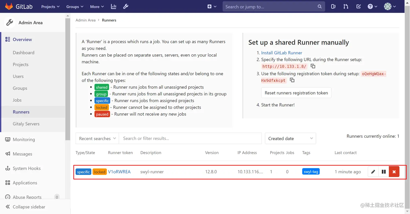Select Runners in the sidebar

21,112
